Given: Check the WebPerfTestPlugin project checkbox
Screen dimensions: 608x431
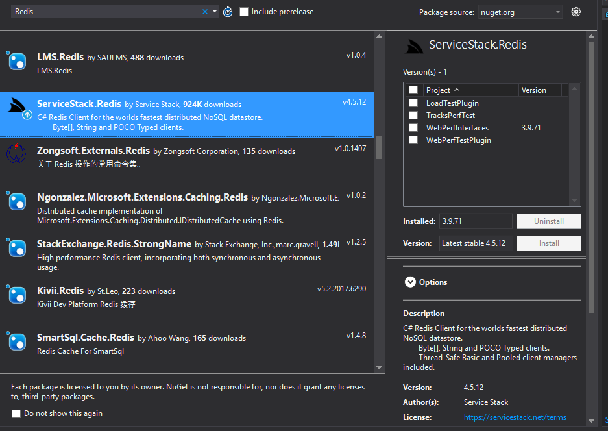Looking at the screenshot, I should [413, 140].
